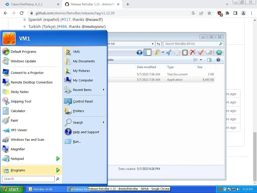The height and width of the screenshot is (193, 257).
Task: Sort by the Size column header
Action: 200,67
